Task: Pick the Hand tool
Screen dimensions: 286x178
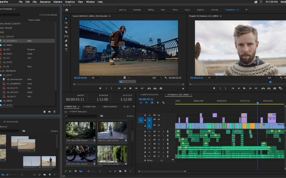Action: (66, 45)
